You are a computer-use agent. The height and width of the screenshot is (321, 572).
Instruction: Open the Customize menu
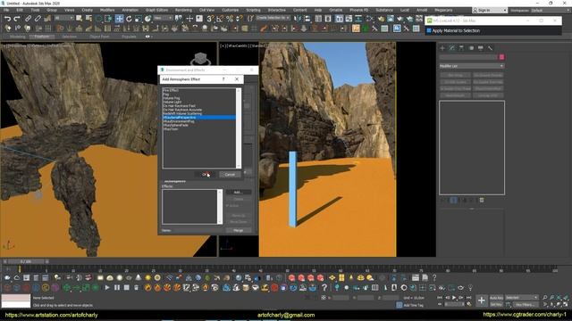pyautogui.click(x=231, y=10)
